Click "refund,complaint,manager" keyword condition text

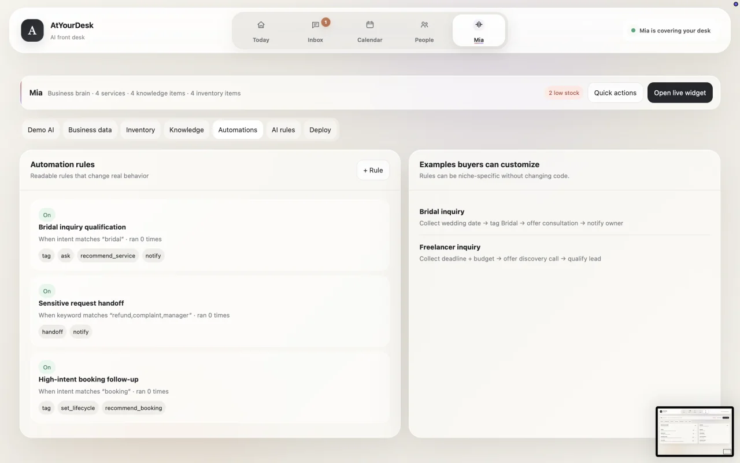150,315
